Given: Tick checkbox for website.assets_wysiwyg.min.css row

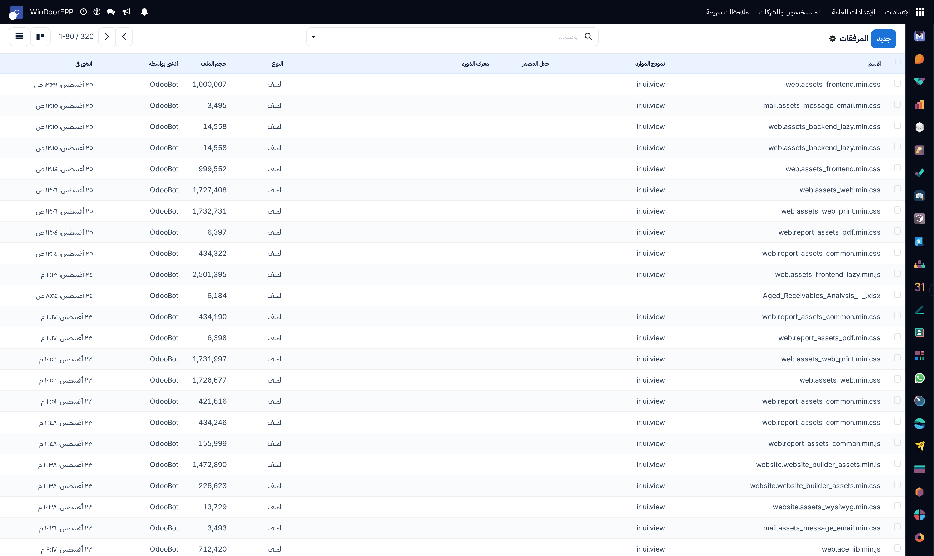Looking at the screenshot, I should point(897,506).
